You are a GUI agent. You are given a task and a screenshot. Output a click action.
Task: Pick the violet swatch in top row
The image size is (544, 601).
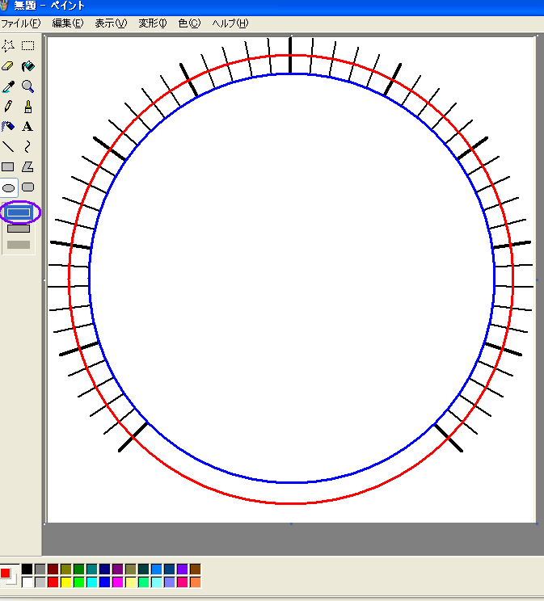pyautogui.click(x=182, y=569)
